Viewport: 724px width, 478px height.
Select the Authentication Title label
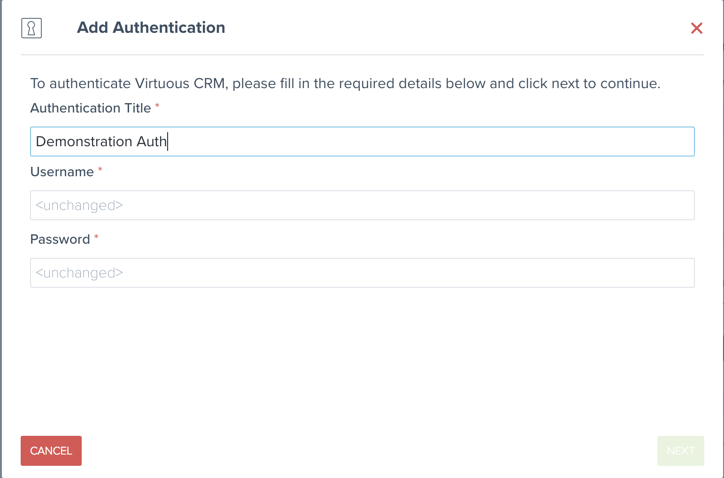[89, 108]
